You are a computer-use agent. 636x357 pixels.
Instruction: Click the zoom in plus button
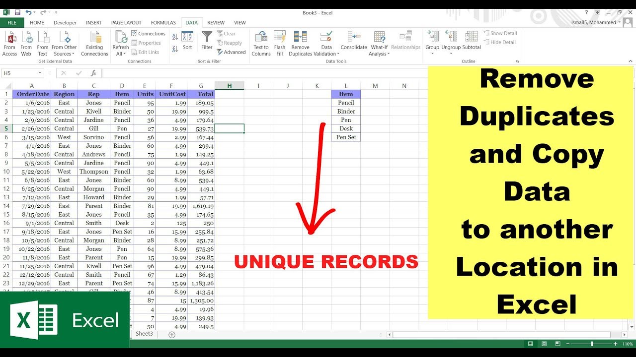(616, 344)
